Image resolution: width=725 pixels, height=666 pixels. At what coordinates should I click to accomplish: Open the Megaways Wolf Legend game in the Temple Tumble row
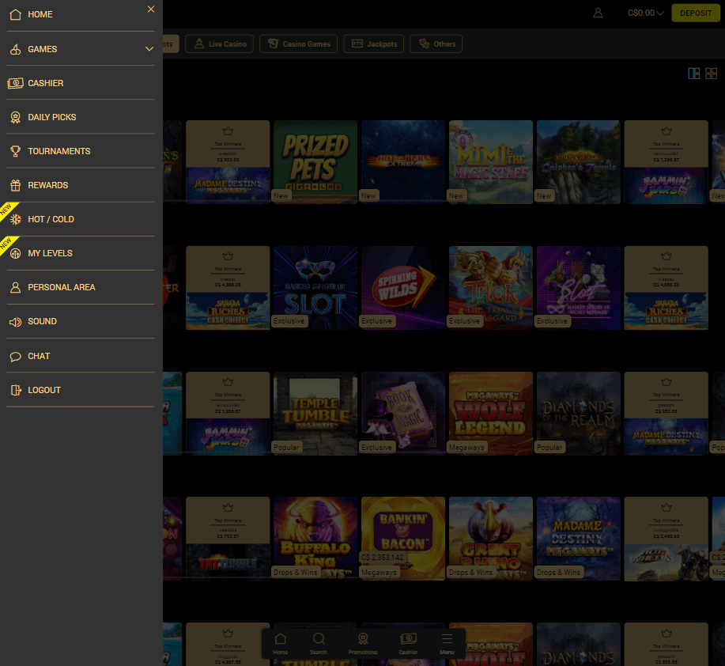click(490, 414)
